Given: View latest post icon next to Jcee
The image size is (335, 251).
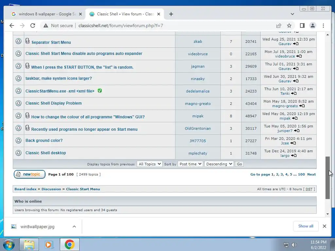Looking at the screenshot, I should 293,143.
